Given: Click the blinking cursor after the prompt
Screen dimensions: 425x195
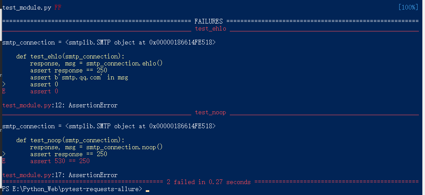Looking at the screenshot, I should (148, 190).
